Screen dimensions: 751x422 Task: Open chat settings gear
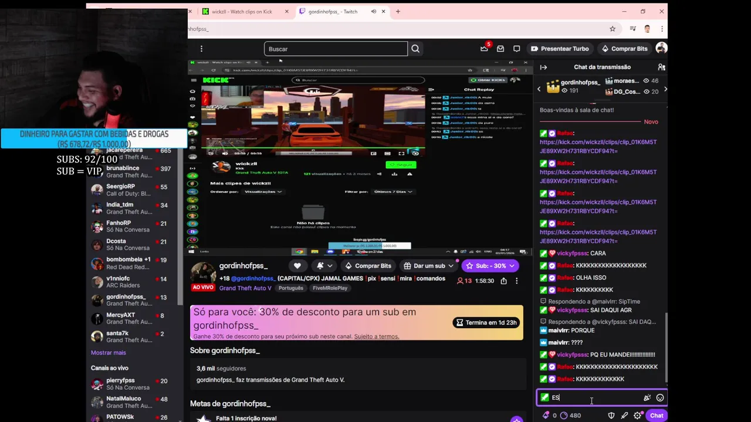click(x=638, y=416)
